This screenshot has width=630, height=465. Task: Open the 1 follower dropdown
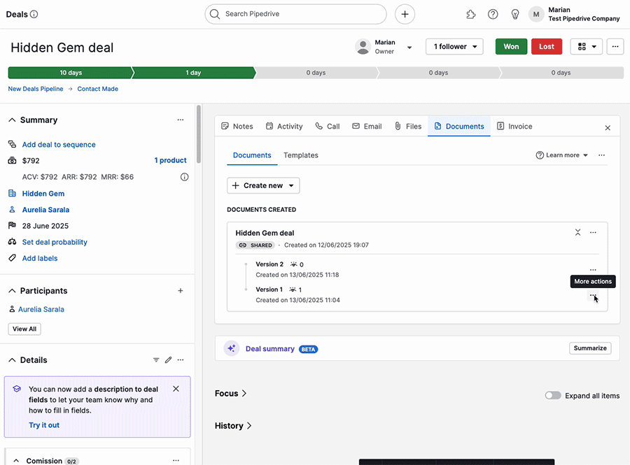point(454,47)
